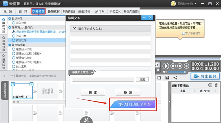This screenshot has width=221, height=123.
Task: Click the user avatar icon in title bar
Action: pyautogui.click(x=173, y=4)
